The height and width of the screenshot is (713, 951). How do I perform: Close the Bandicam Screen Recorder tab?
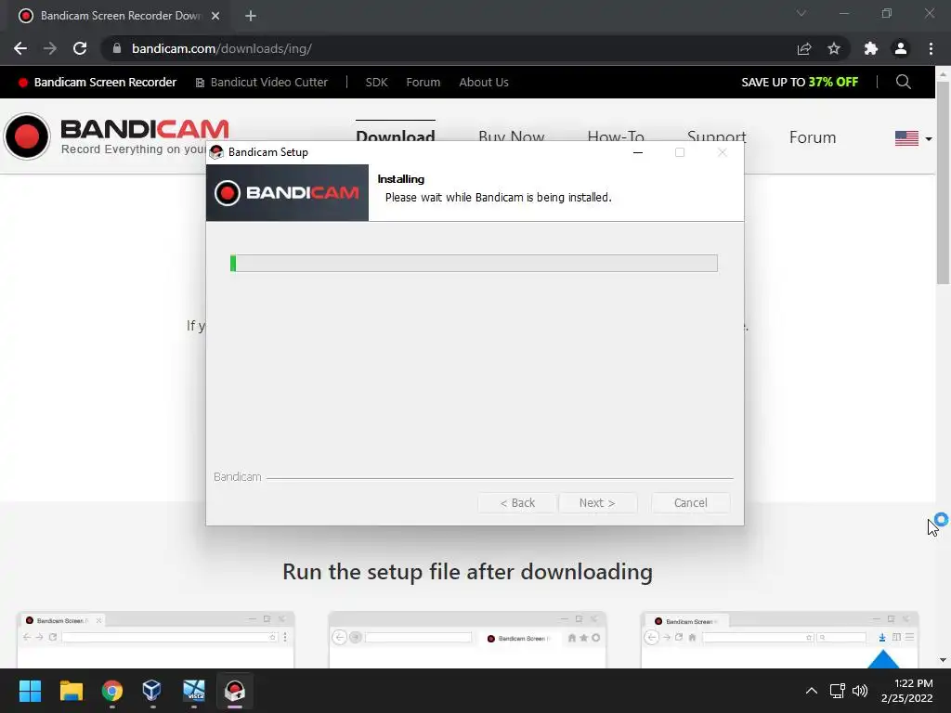coord(215,16)
